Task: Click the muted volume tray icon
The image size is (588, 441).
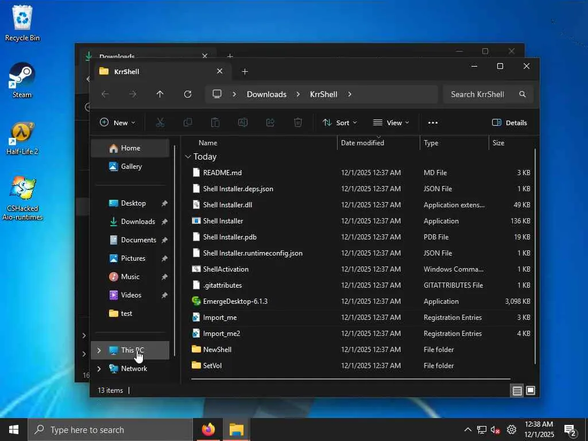Action: point(496,430)
